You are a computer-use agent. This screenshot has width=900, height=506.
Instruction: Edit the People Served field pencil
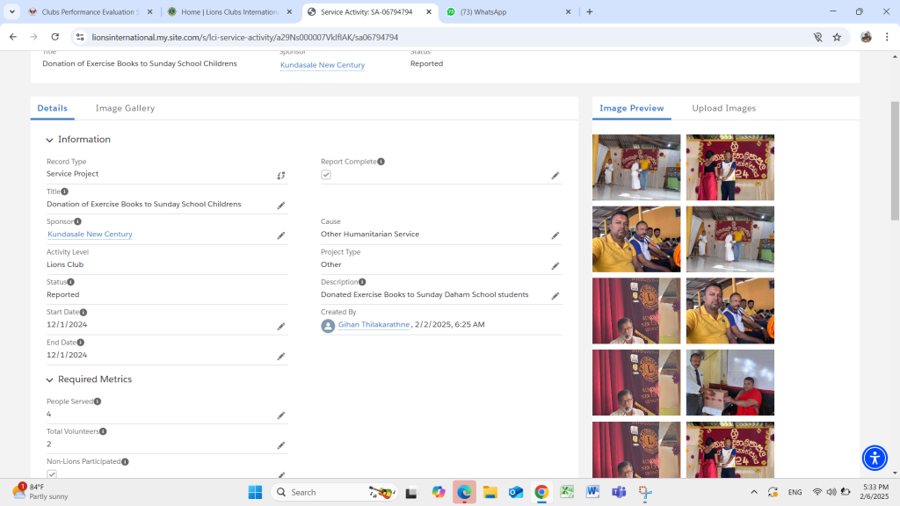tap(281, 416)
